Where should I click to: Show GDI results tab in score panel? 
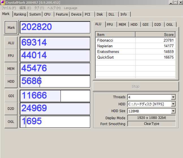tap(147, 25)
